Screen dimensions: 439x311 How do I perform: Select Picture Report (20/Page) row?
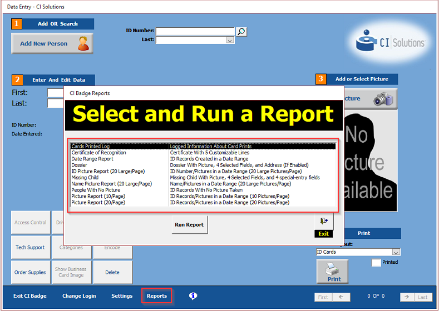[203, 202]
